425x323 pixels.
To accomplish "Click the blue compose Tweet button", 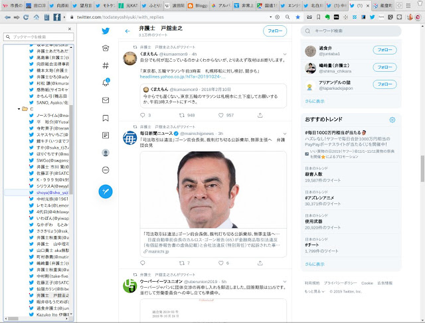I will click(x=106, y=191).
